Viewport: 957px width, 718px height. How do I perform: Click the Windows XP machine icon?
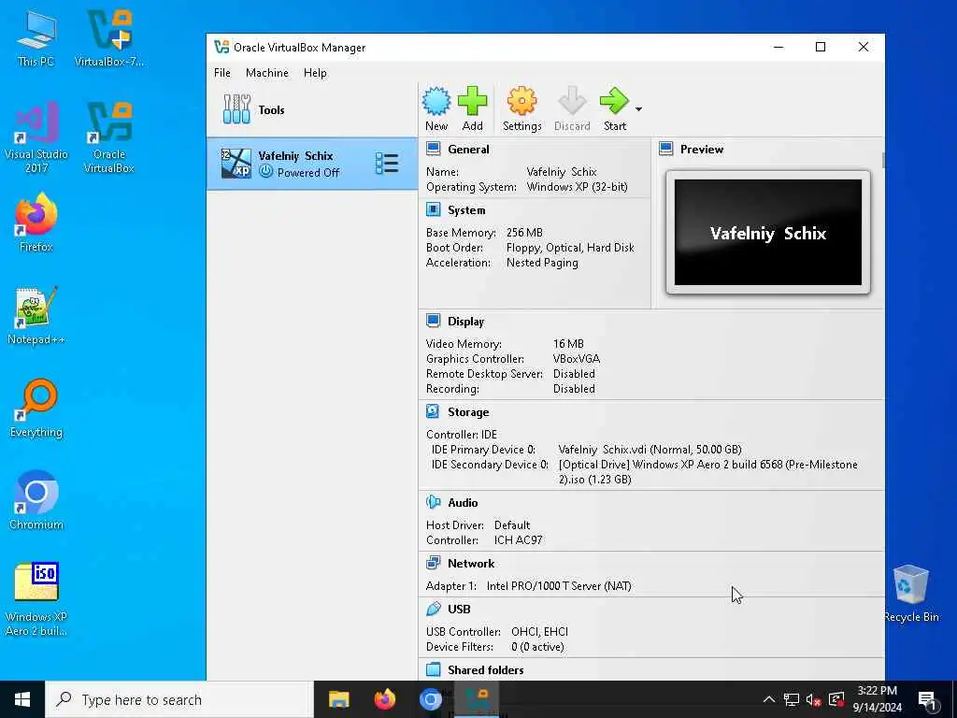236,164
